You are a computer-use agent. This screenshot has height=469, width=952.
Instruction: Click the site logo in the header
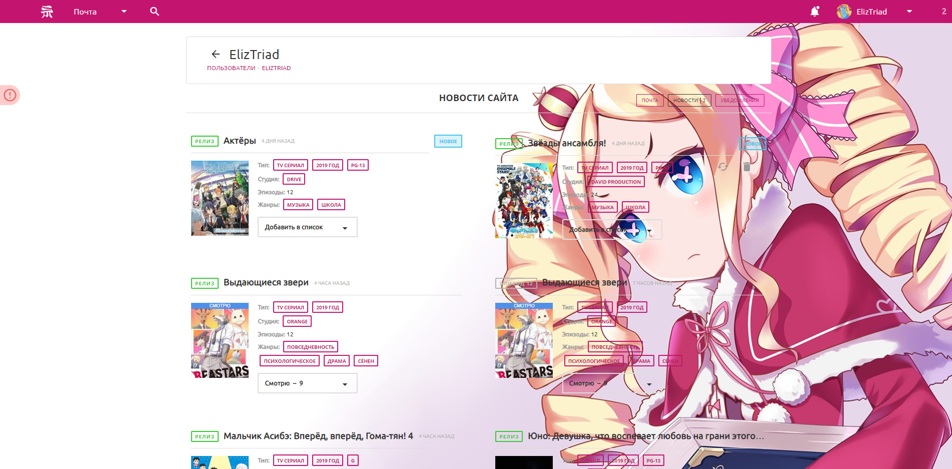[x=47, y=12]
